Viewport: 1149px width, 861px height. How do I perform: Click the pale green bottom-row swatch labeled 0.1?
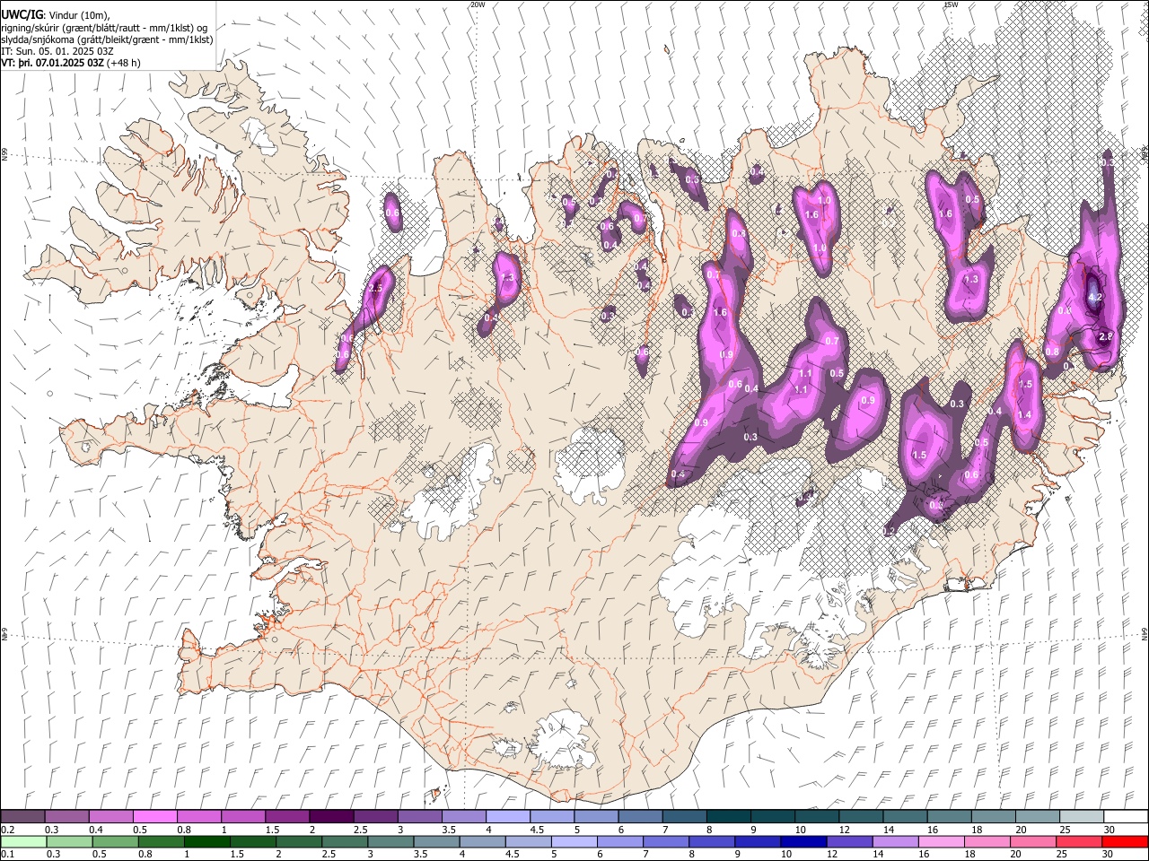(x=23, y=841)
